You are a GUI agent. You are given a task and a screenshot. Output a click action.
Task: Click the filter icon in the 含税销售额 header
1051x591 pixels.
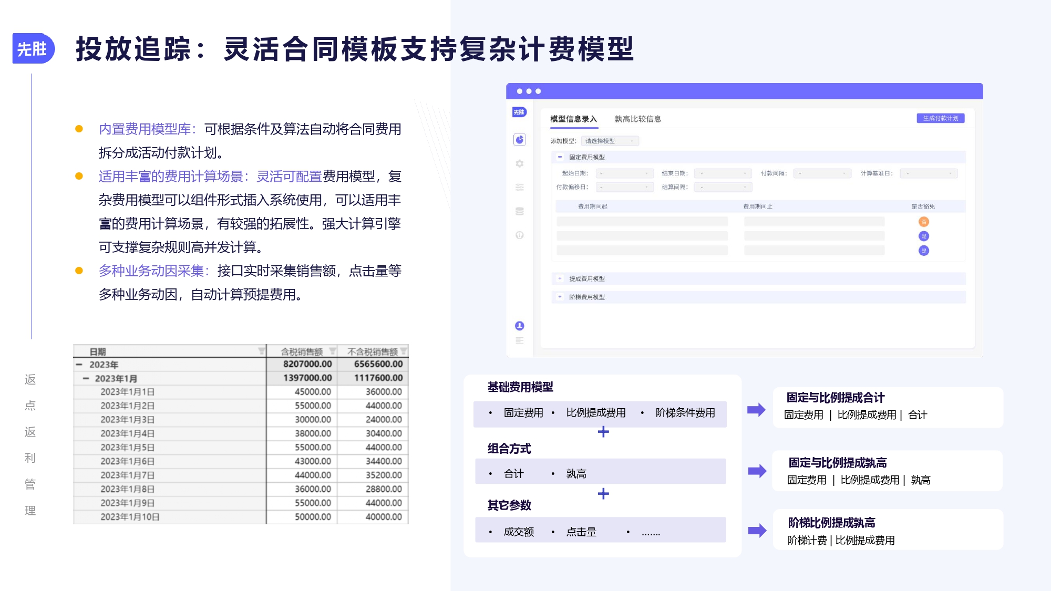pos(332,351)
